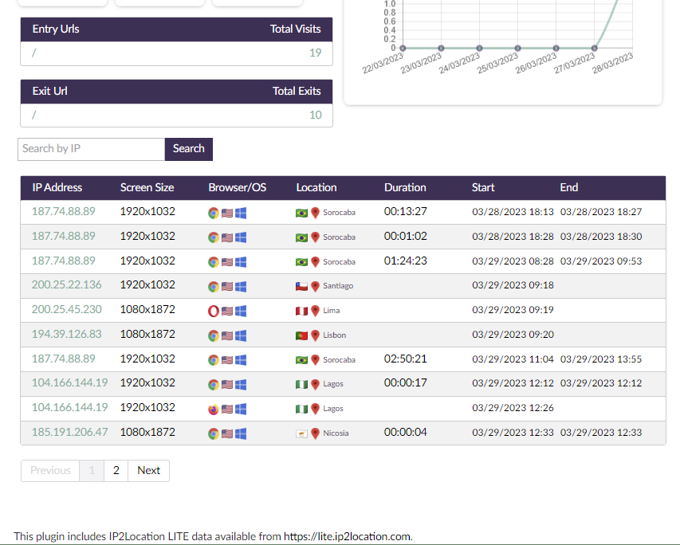680x545 pixels.
Task: Click the Windows OS icon in the Nicosia row
Action: pyautogui.click(x=241, y=433)
